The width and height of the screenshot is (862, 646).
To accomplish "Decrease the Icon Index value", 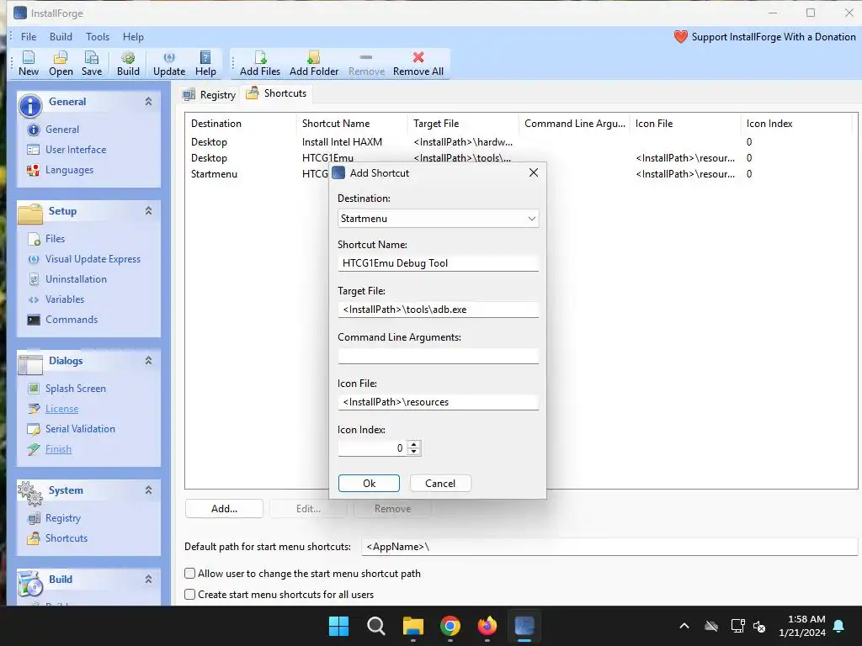I will tap(414, 452).
